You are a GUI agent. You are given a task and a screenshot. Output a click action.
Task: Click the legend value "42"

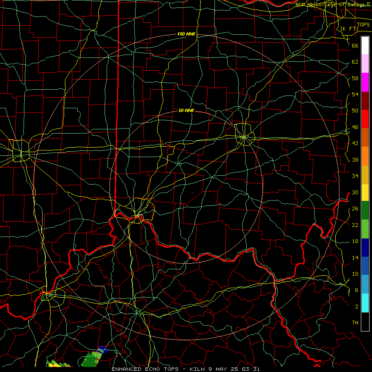355,143
